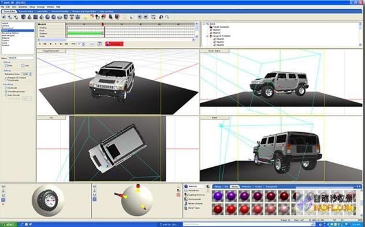
Task: Click the loop animation button in timeline controls
Action: pyautogui.click(x=92, y=44)
